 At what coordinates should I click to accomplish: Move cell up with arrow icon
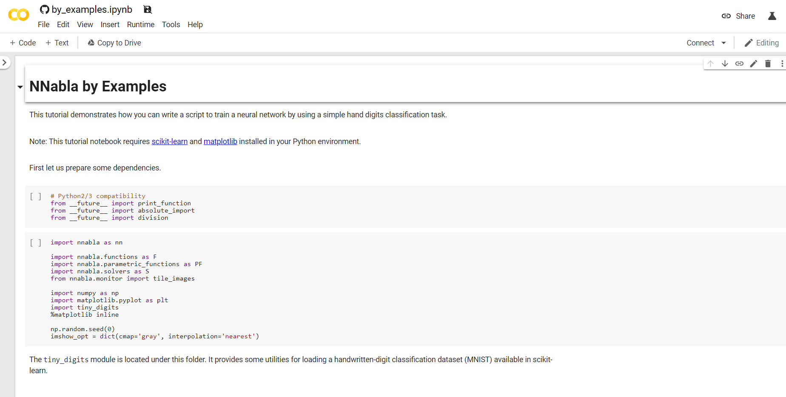click(x=710, y=64)
